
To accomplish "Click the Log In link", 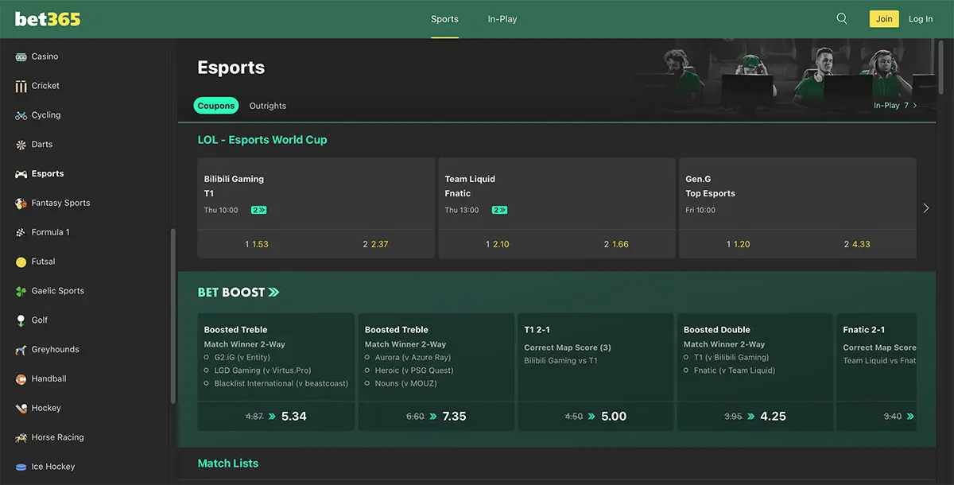I will [x=921, y=19].
